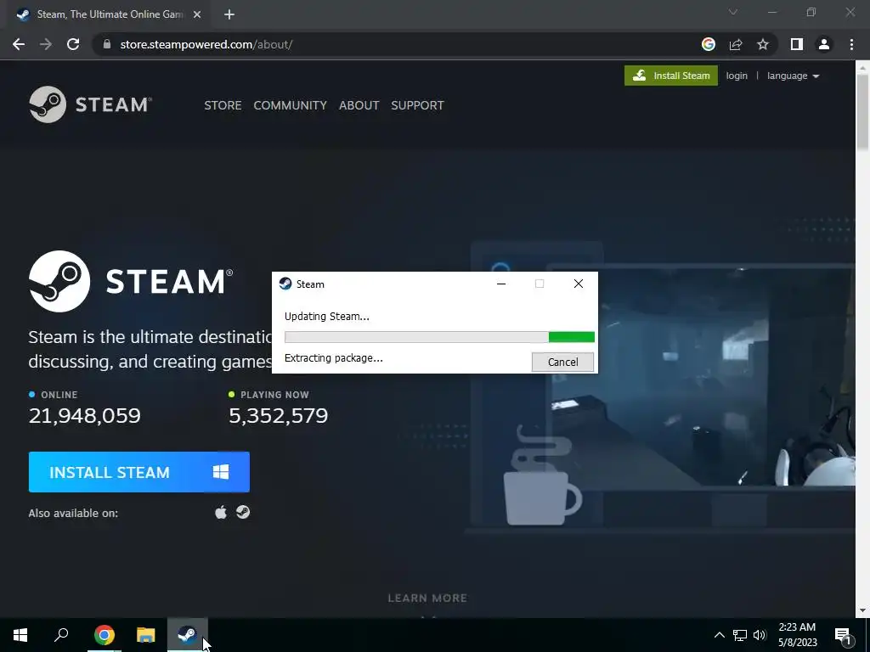Select the Steam browser tab

[110, 15]
